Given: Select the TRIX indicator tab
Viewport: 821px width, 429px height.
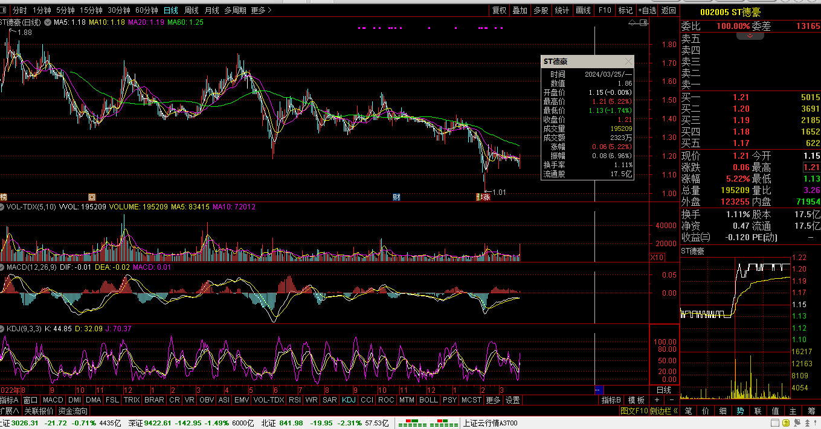Looking at the screenshot, I should pos(132,400).
